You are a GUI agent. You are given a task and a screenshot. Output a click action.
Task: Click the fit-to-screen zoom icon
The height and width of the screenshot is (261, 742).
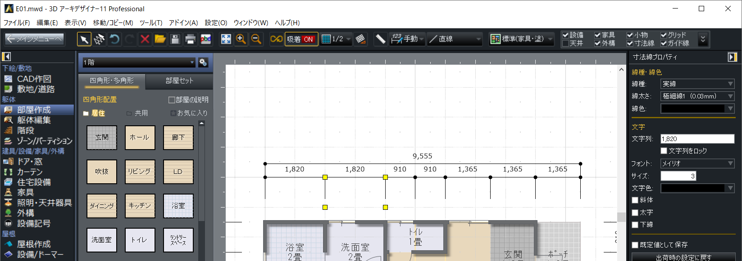click(226, 40)
